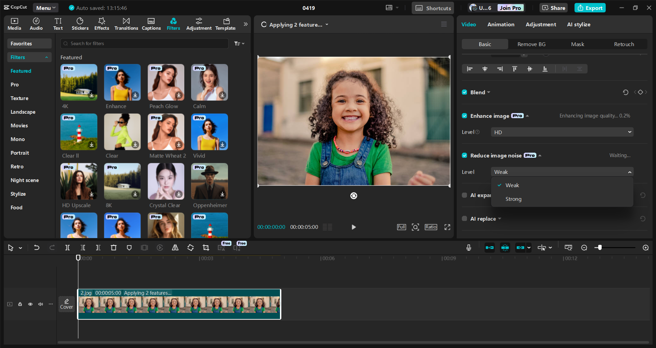Screen dimensions: 656x348
Task: Open the HD Level dropdown under Enhance image
Action: [x=562, y=132]
